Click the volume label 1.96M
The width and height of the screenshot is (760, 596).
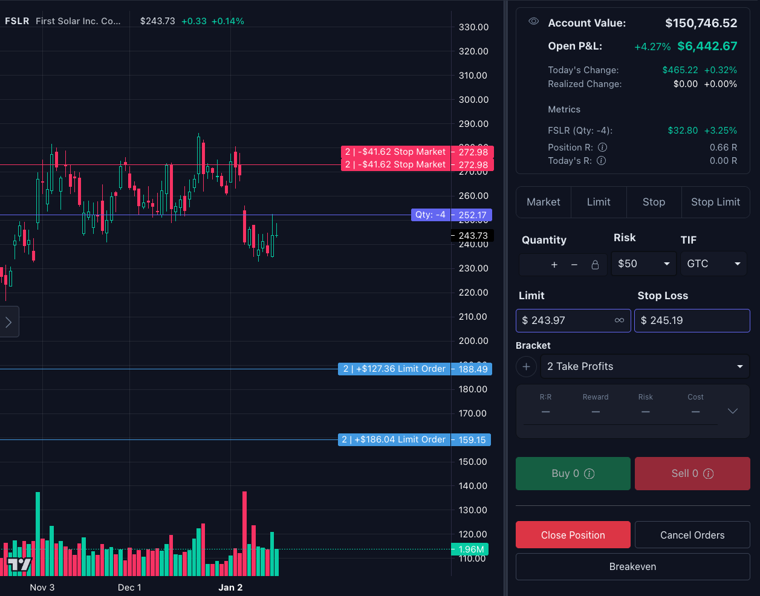pyautogui.click(x=470, y=549)
